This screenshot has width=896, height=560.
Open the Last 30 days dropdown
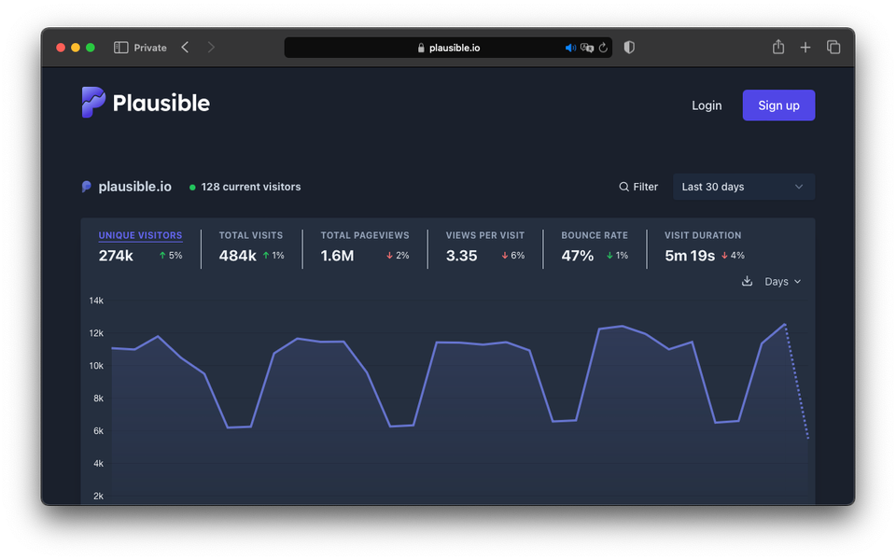(x=744, y=187)
